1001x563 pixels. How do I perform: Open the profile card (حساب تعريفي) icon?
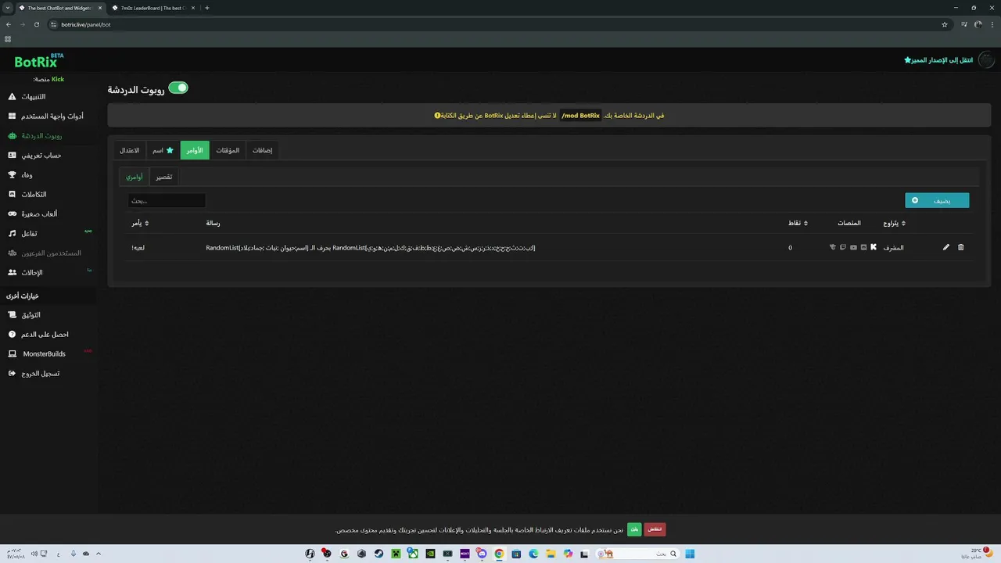(x=12, y=156)
